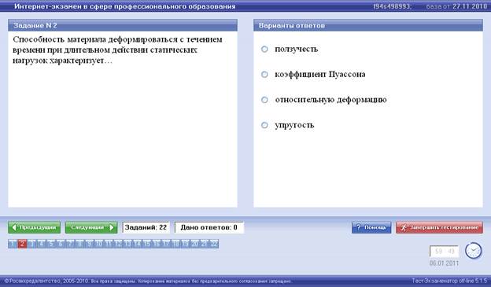The width and height of the screenshot is (491, 287).
Task: Jump to question number 6
Action: click(x=61, y=244)
